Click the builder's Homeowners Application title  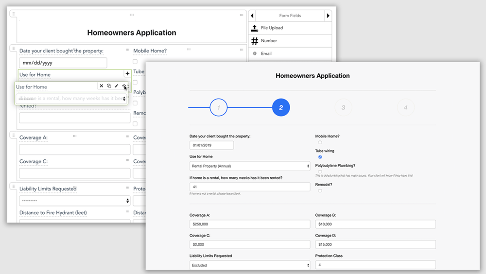(132, 33)
